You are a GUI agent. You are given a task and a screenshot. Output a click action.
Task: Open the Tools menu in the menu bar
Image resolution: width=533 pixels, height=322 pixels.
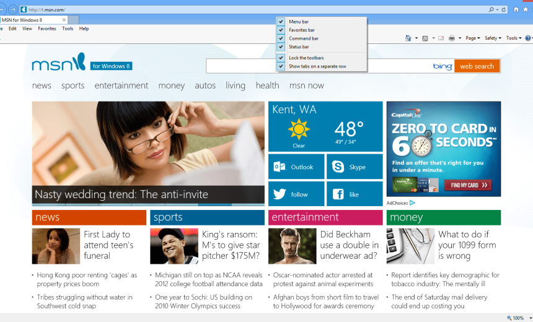68,28
